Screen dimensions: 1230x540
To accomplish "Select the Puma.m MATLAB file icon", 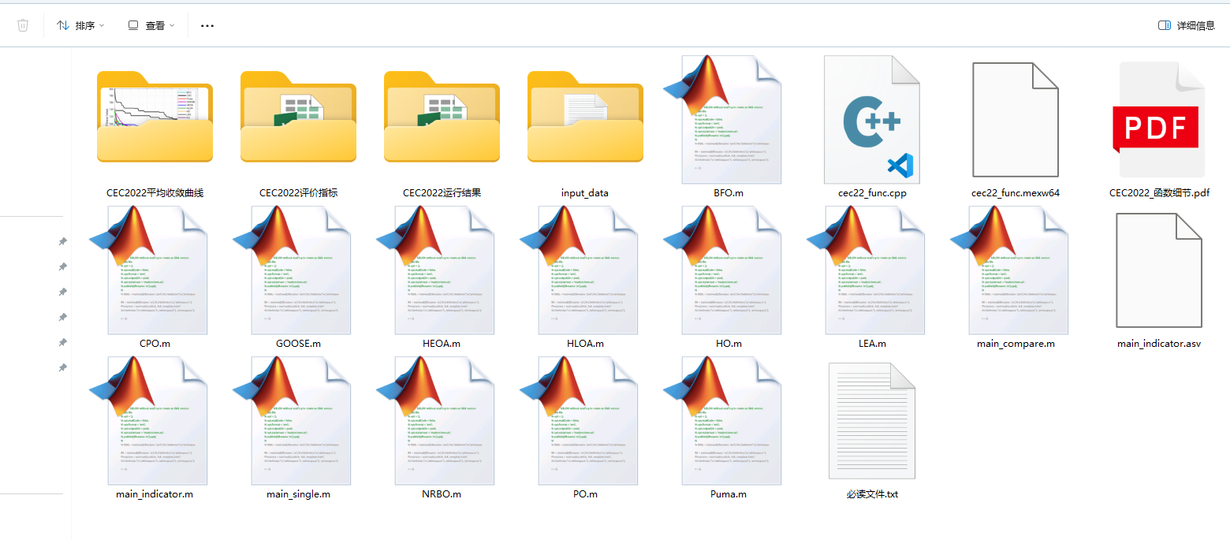I will click(x=722, y=421).
